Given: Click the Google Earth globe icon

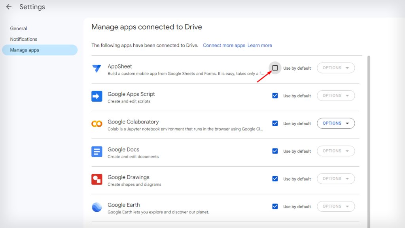Looking at the screenshot, I should (97, 206).
